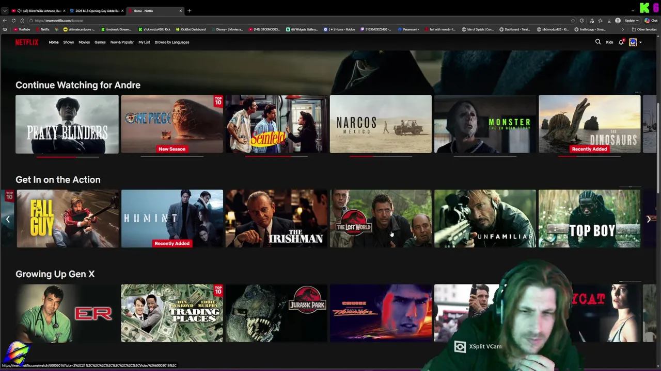The height and width of the screenshot is (371, 661).
Task: Slide Action row to previous titles
Action: coord(7,219)
